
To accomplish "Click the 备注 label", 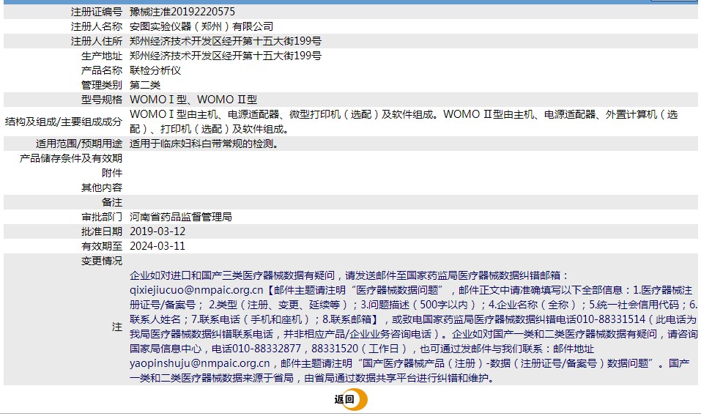I will [x=112, y=202].
